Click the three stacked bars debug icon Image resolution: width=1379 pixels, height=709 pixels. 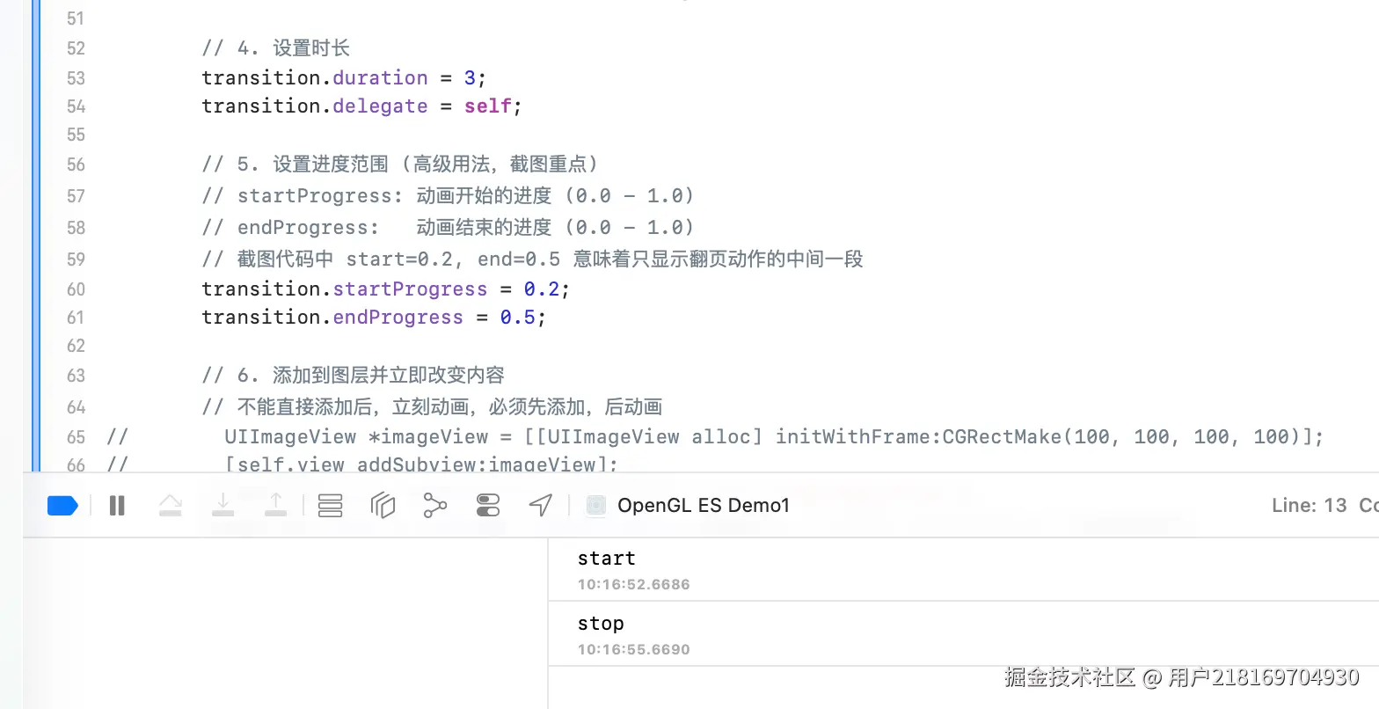pos(330,505)
